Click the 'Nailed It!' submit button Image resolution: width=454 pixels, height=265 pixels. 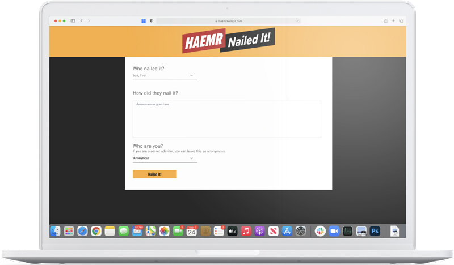pyautogui.click(x=154, y=174)
